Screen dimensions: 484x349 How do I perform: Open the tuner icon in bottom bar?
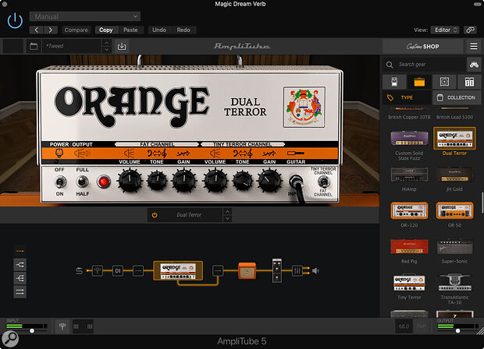[x=62, y=326]
